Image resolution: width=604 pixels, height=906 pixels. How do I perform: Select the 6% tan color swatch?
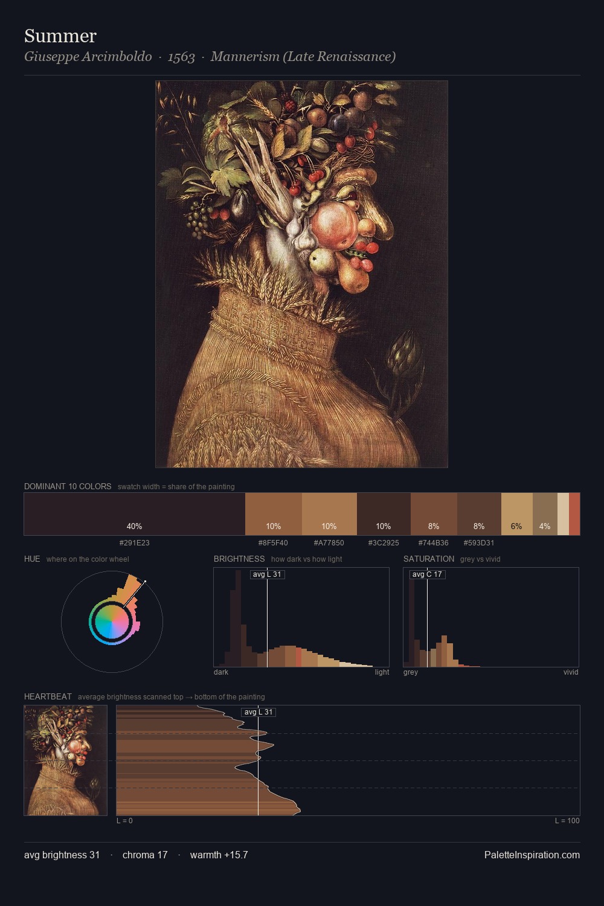pyautogui.click(x=517, y=514)
